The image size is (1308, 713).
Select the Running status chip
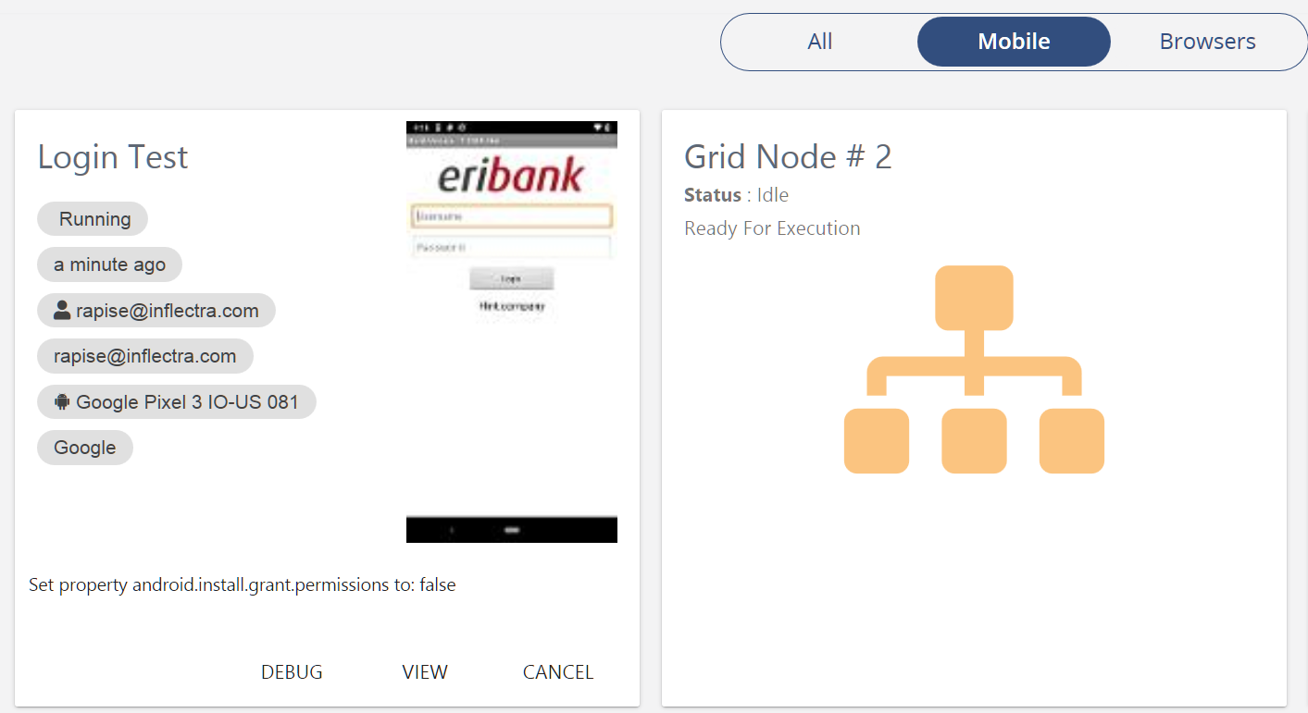point(93,219)
